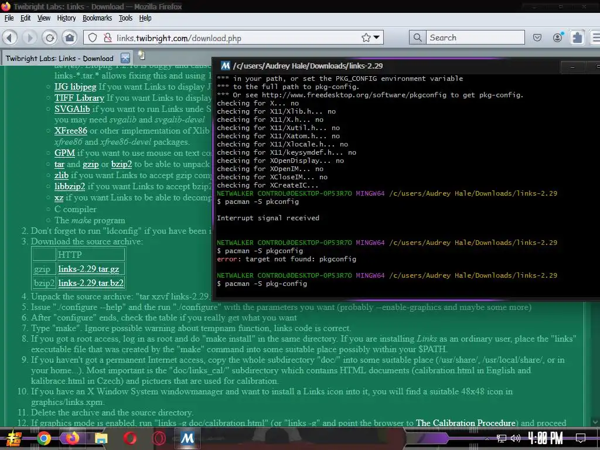600x450 pixels.
Task: Follow the IJG libjpeg link
Action: (76, 87)
